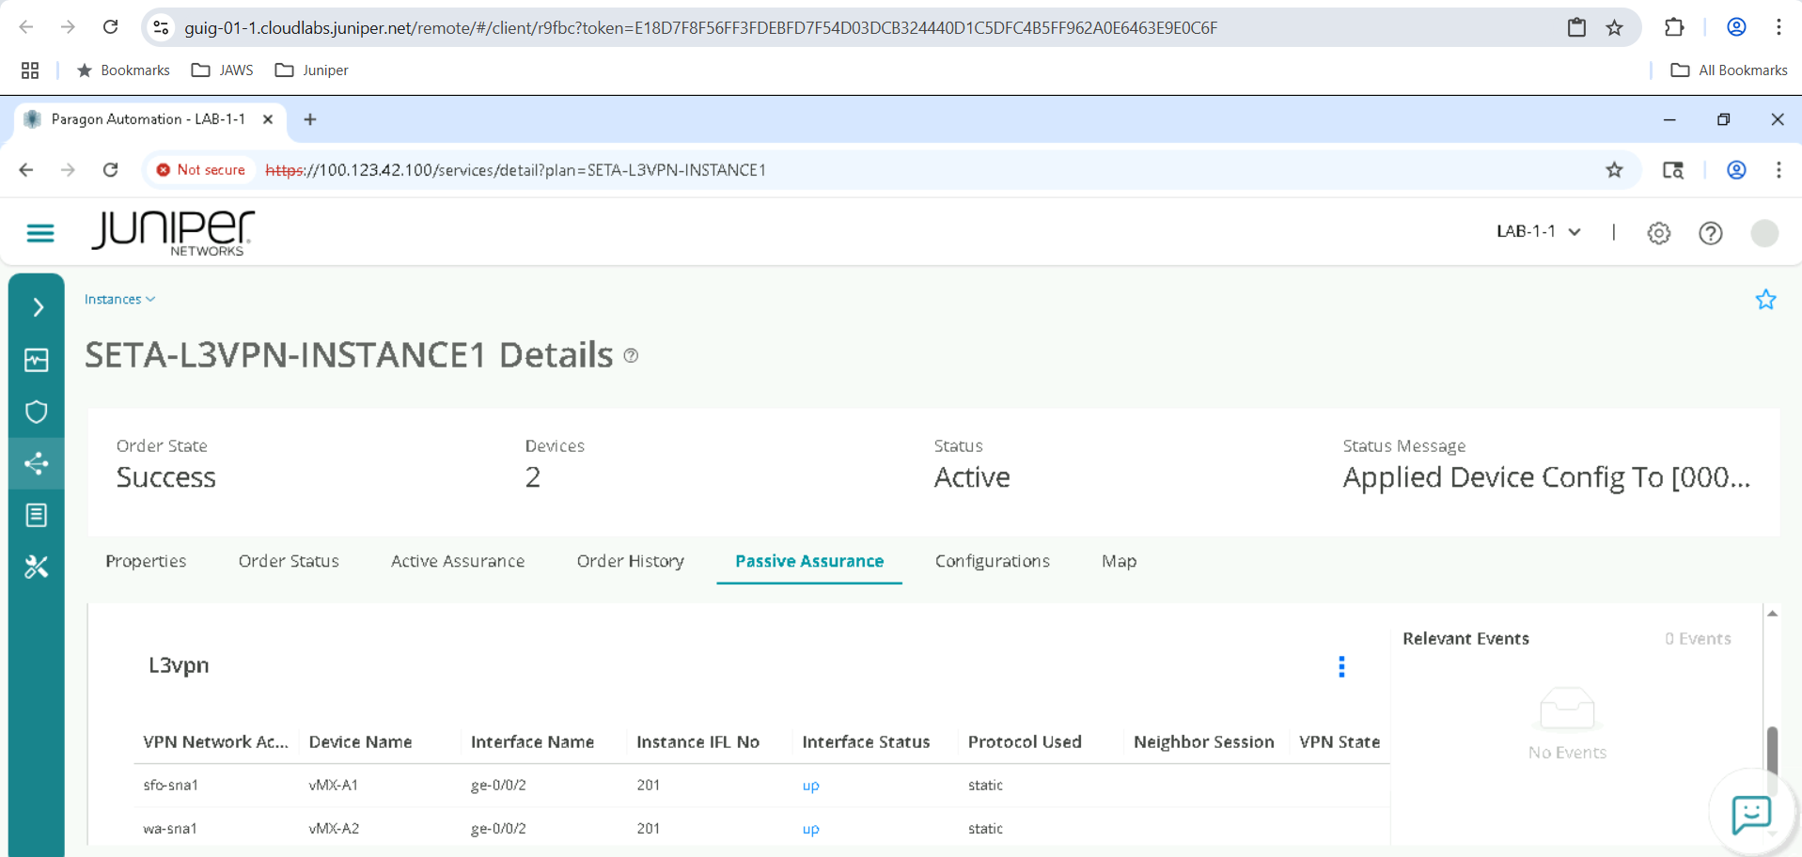Open the Order History tab
The height and width of the screenshot is (857, 1802).
[x=630, y=561]
